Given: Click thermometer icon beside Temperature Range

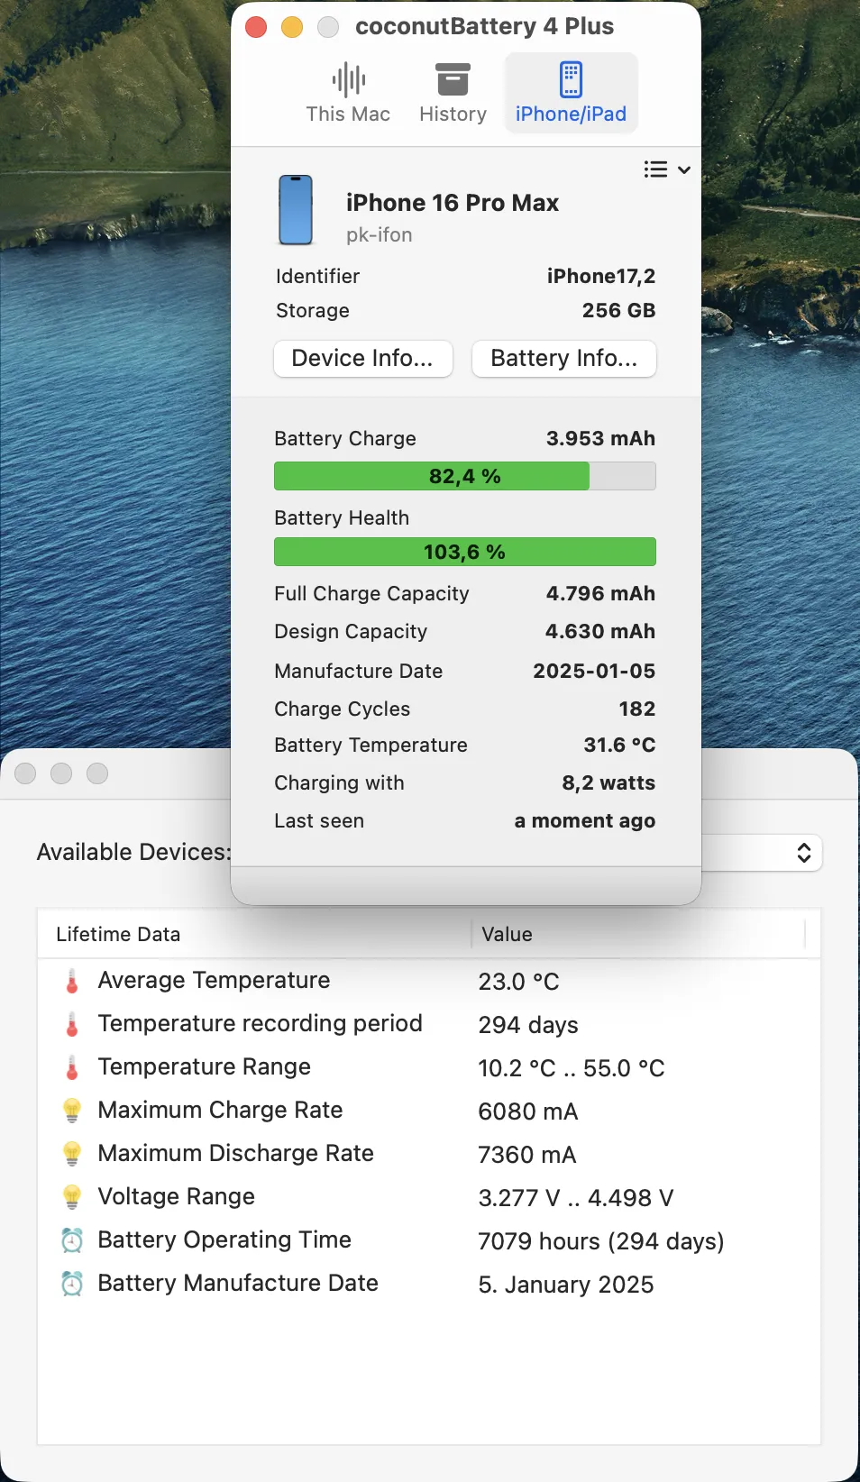Looking at the screenshot, I should [x=72, y=1067].
